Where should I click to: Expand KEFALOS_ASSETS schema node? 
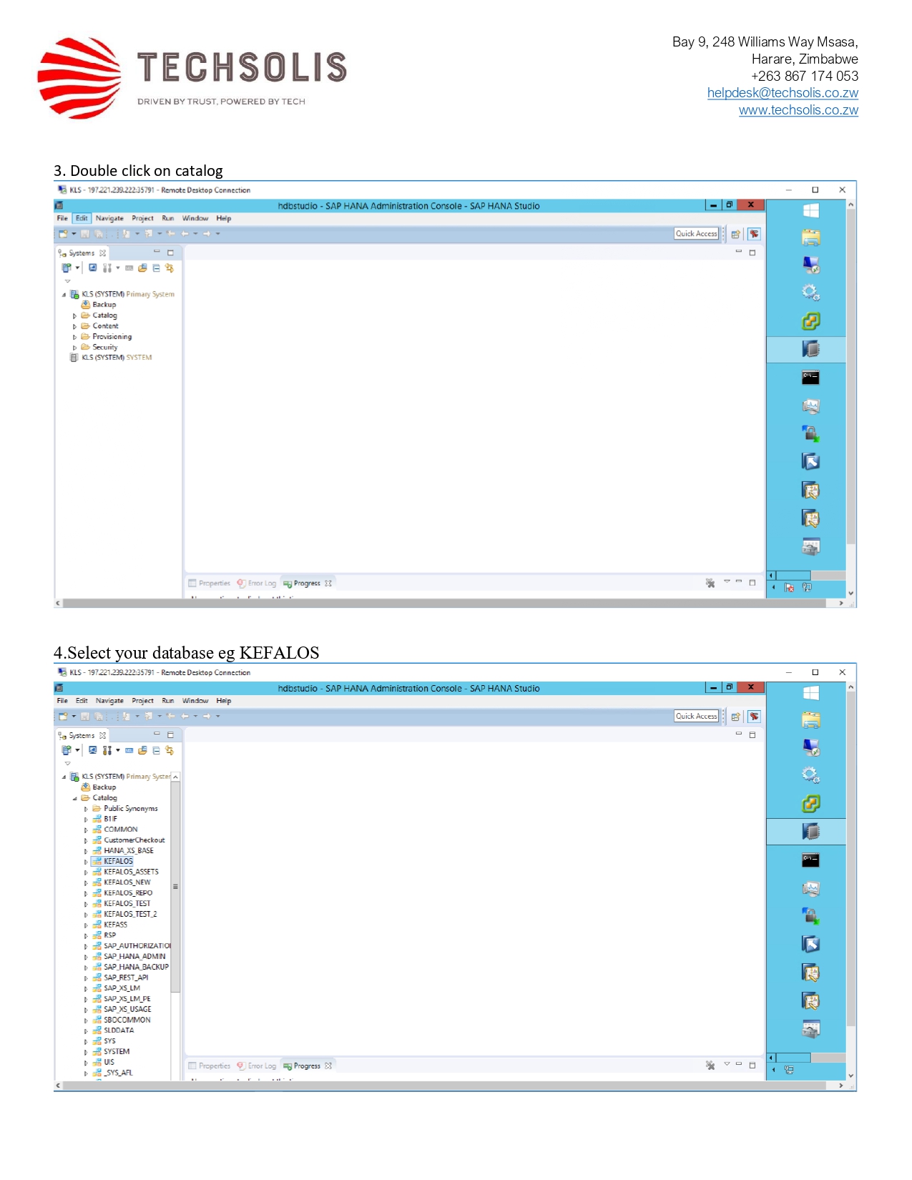click(x=86, y=872)
